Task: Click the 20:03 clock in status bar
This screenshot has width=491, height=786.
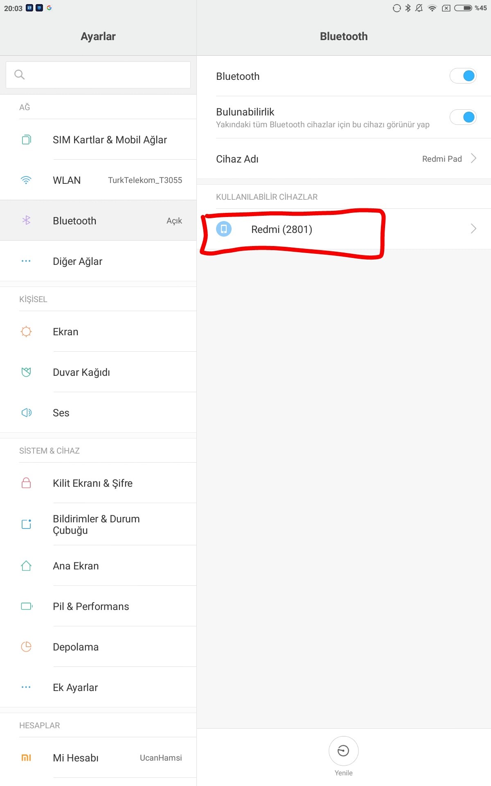Action: pyautogui.click(x=13, y=8)
